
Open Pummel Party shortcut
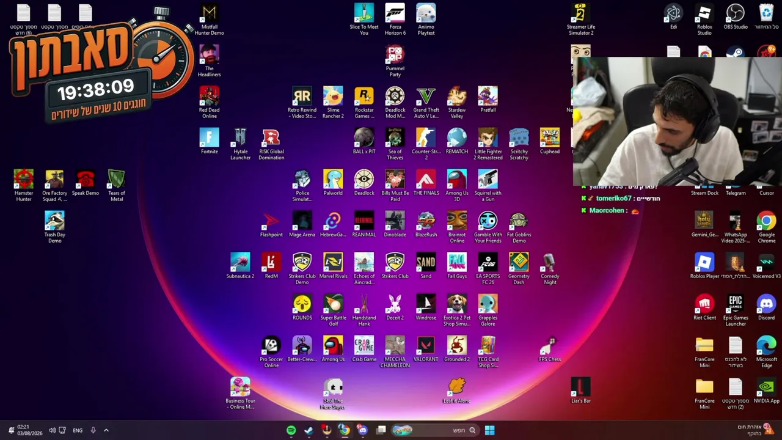(395, 61)
